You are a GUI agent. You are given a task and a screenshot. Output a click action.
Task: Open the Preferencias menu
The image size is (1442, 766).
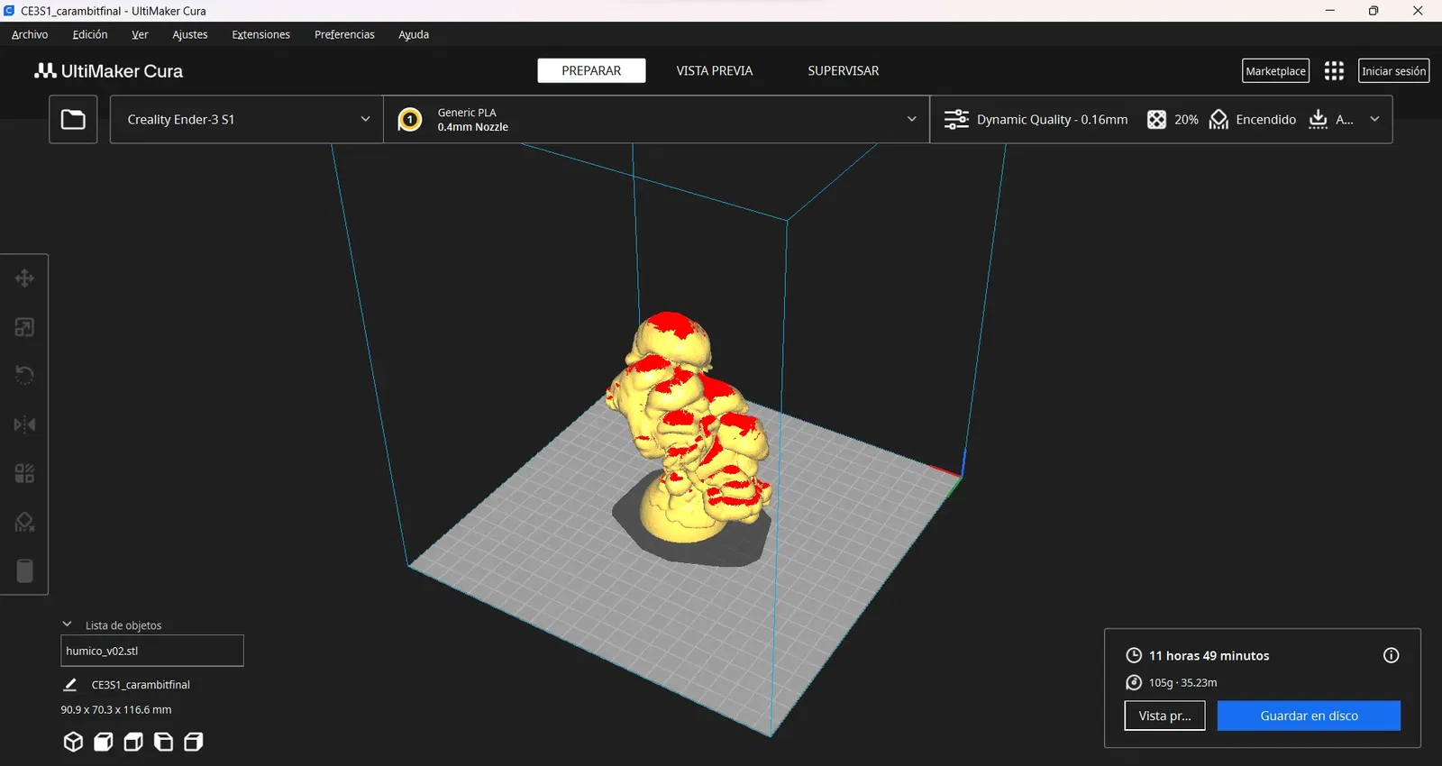coord(344,34)
